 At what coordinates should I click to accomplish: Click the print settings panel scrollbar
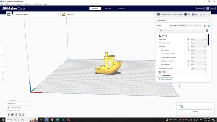click(208, 40)
